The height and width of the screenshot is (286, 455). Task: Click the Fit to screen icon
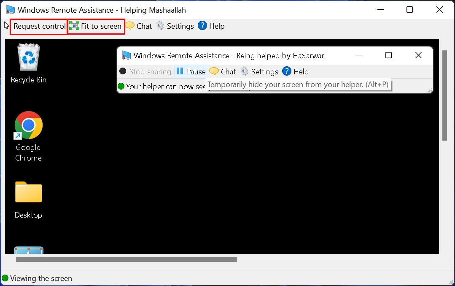coord(74,26)
